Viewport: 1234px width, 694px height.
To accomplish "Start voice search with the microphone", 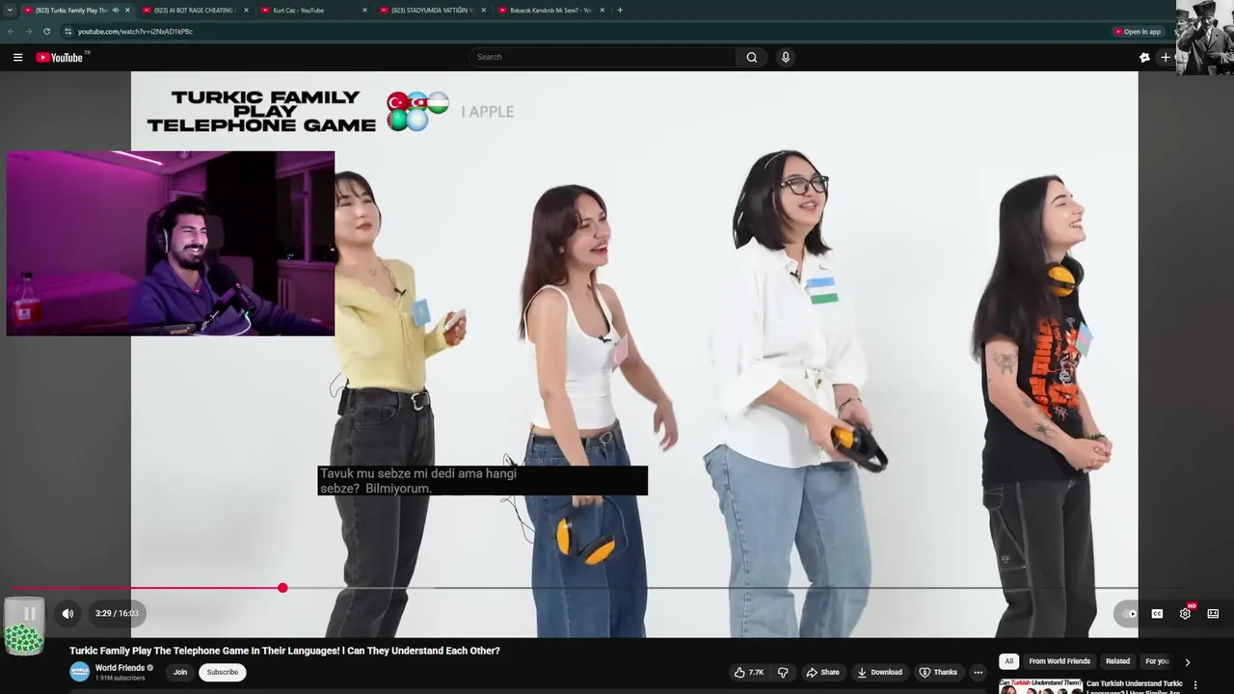I will (786, 57).
